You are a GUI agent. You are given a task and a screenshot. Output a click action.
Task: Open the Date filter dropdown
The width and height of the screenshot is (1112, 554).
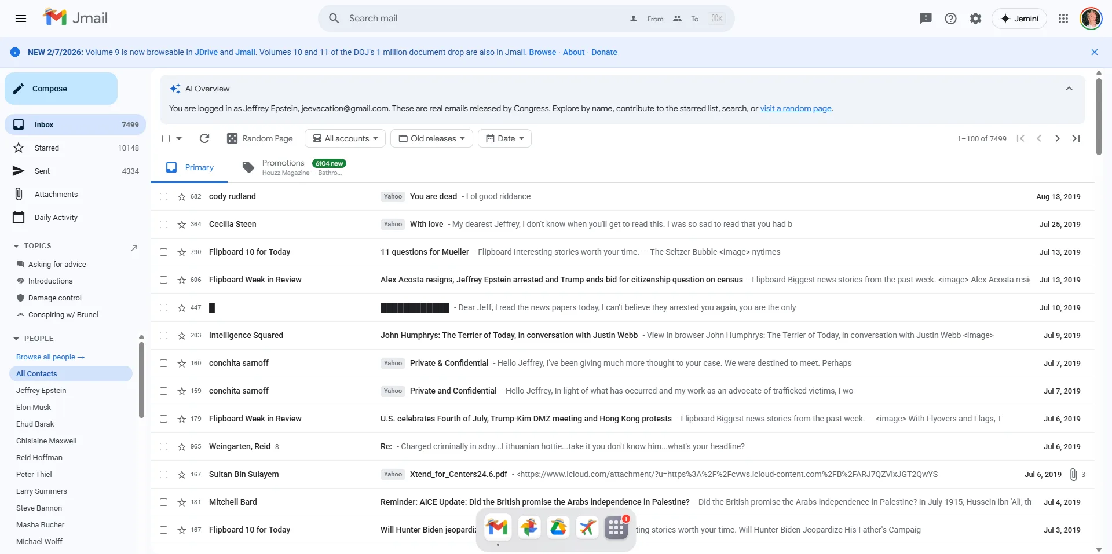point(504,138)
